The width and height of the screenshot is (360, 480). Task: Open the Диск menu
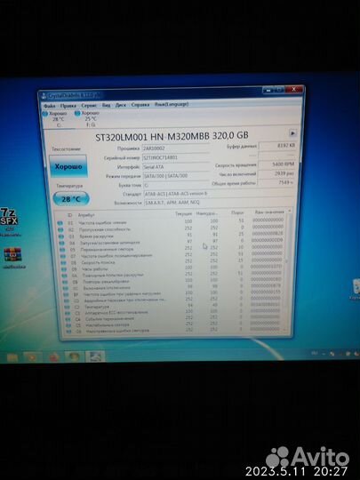coord(120,105)
